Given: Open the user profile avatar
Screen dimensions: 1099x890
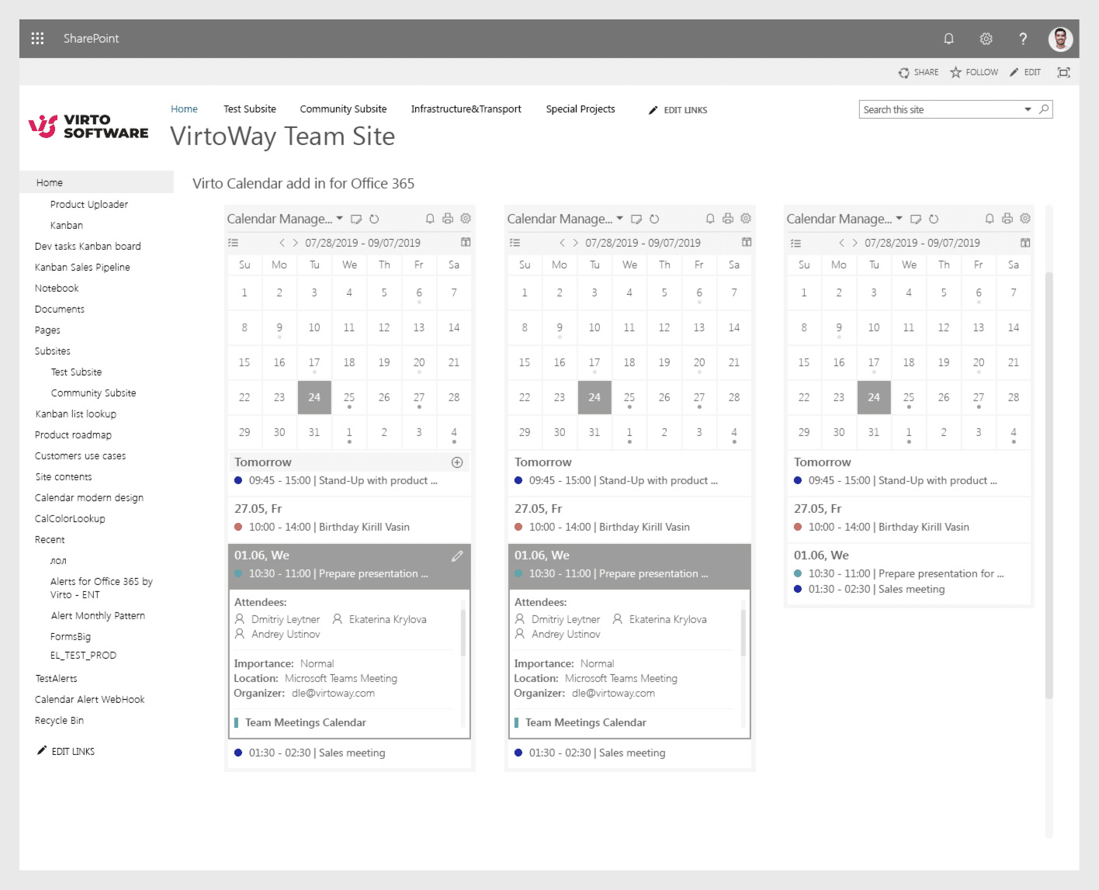Looking at the screenshot, I should pos(1060,39).
